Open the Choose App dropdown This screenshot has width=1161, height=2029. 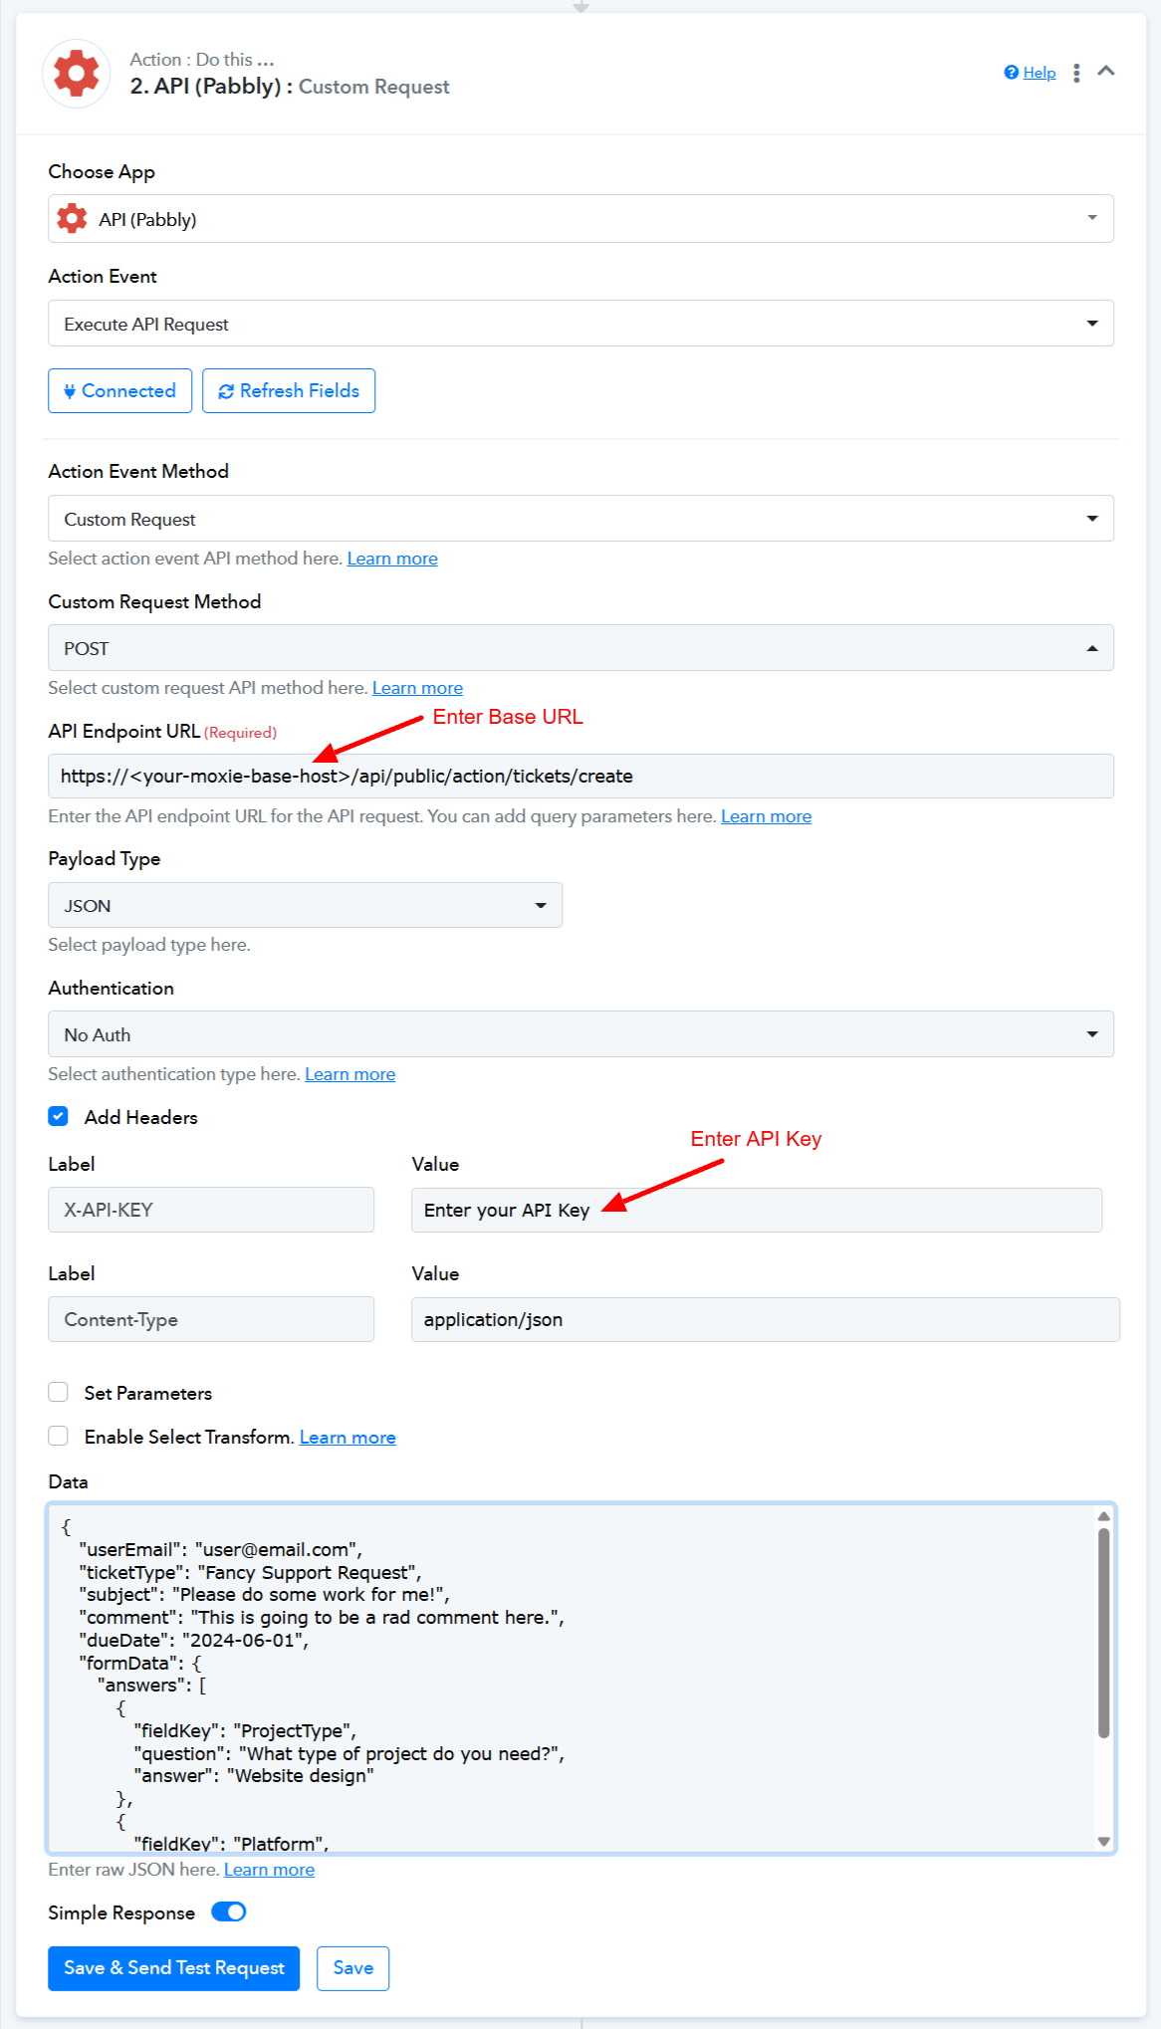(x=580, y=219)
